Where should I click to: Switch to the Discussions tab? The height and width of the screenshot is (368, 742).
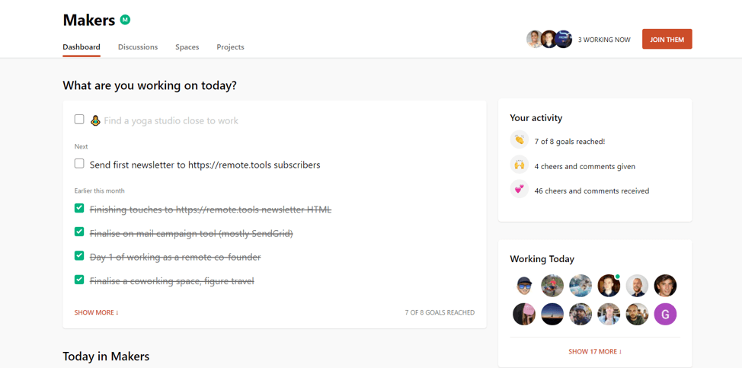coord(138,46)
